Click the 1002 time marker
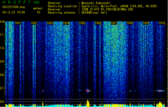This screenshot has height=107, width=168. [34, 23]
